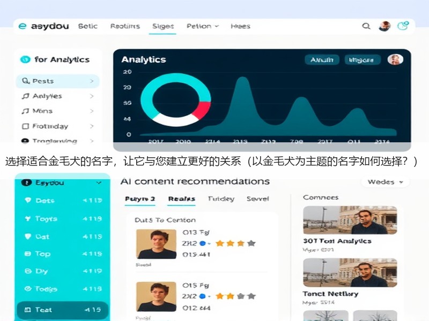Open the Tenct Netllary link
The height and width of the screenshot is (321, 429).
[x=330, y=294]
